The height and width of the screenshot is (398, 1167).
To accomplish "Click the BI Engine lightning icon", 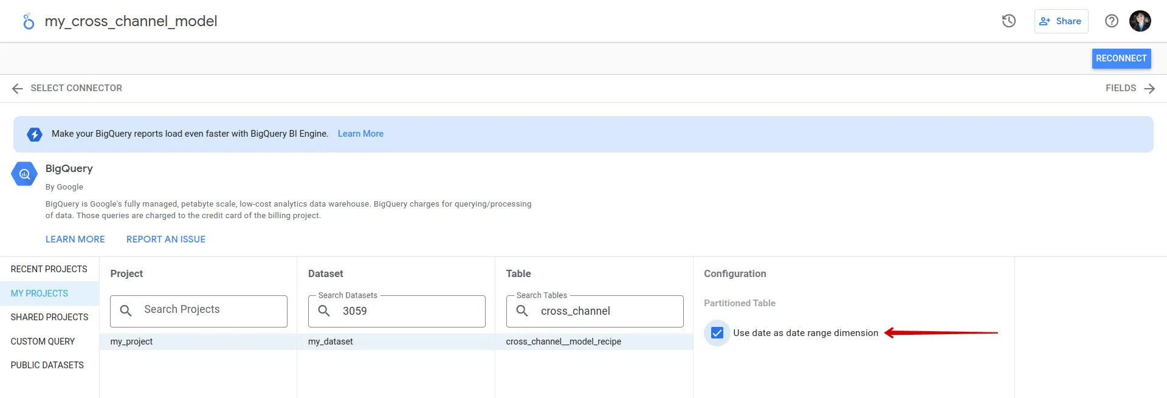I will (35, 134).
